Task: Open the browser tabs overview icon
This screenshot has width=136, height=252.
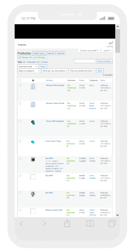Action: tap(112, 223)
